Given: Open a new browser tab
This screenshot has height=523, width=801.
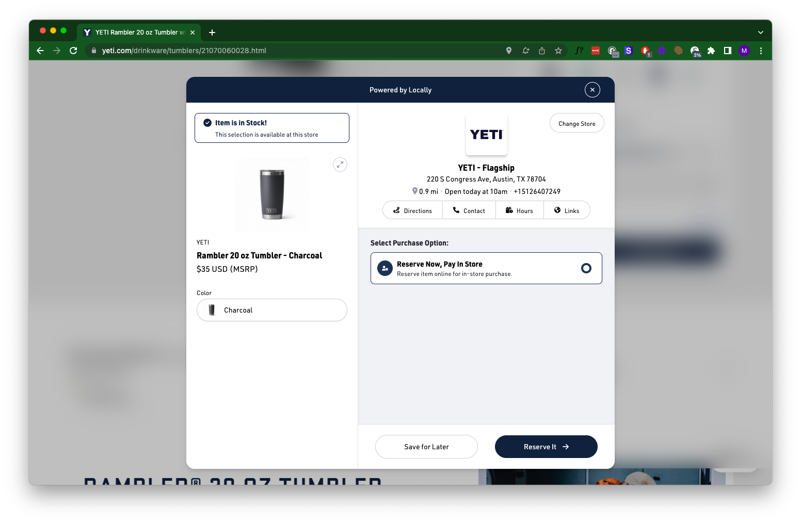Looking at the screenshot, I should pyautogui.click(x=212, y=32).
